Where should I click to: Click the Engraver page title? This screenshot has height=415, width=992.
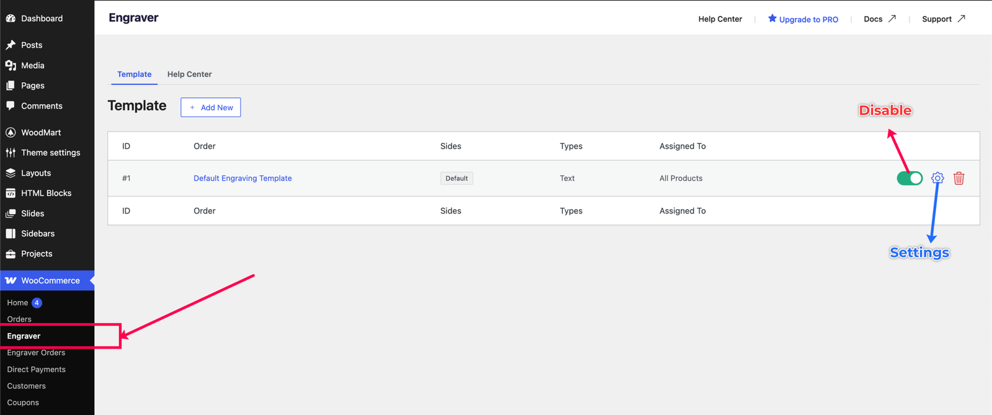133,18
